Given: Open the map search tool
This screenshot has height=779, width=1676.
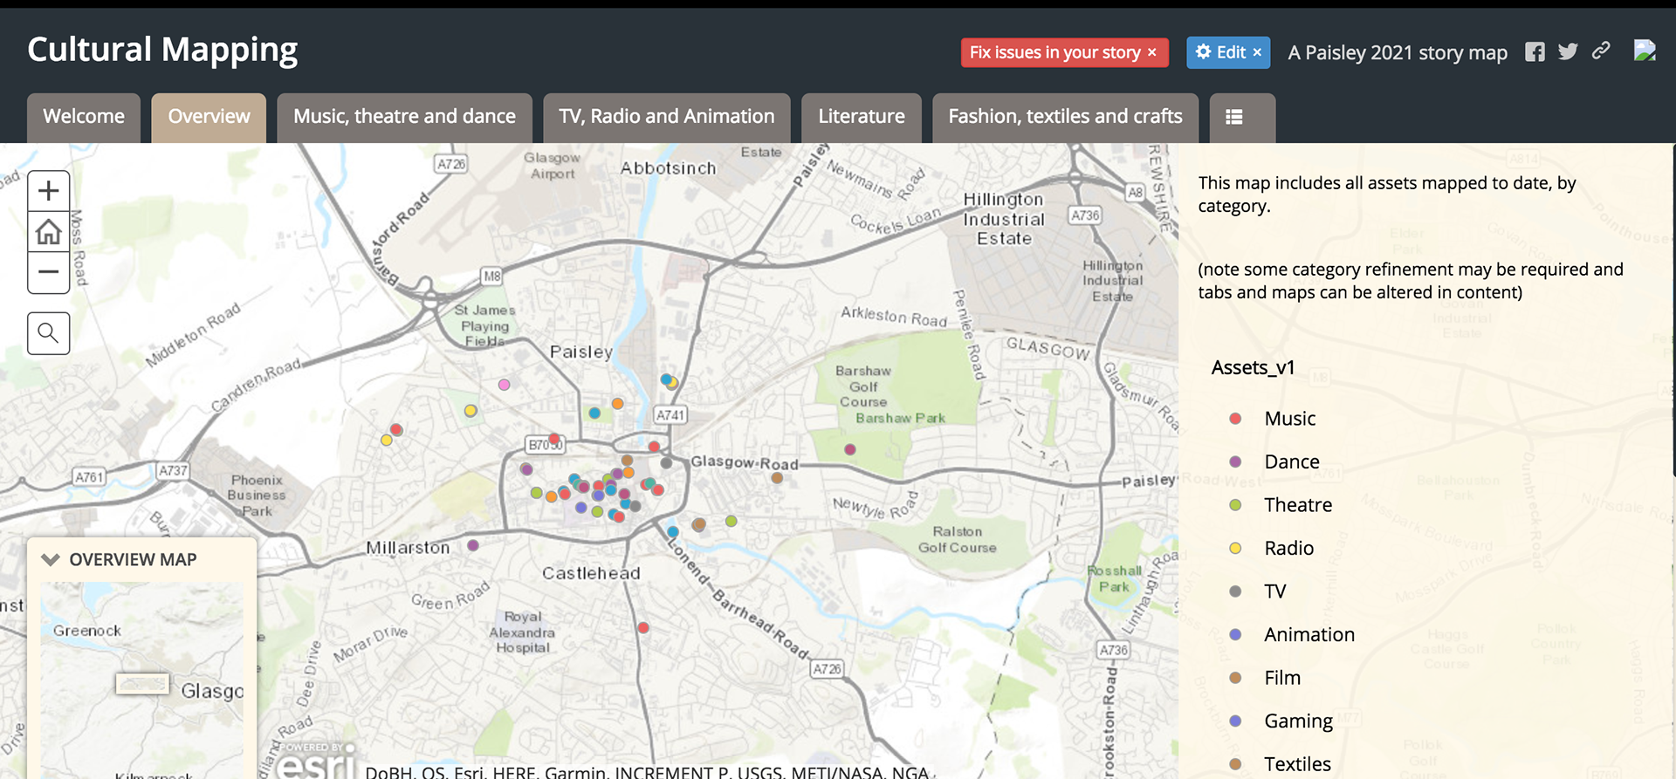Looking at the screenshot, I should click(49, 333).
